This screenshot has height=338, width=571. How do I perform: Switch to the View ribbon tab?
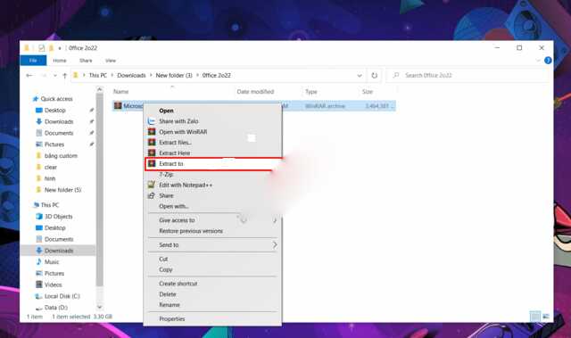111,61
